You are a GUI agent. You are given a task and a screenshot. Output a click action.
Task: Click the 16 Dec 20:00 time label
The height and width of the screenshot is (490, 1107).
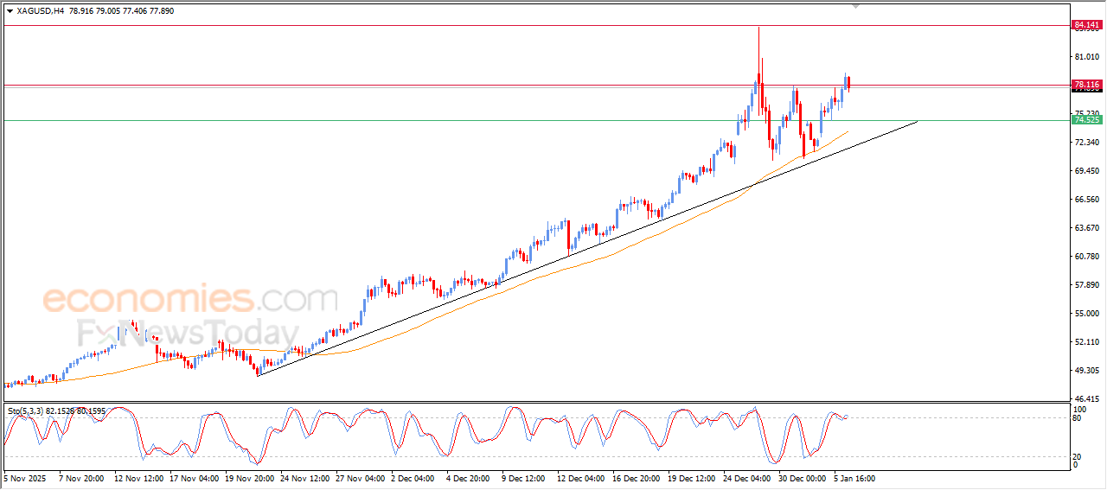pyautogui.click(x=637, y=477)
